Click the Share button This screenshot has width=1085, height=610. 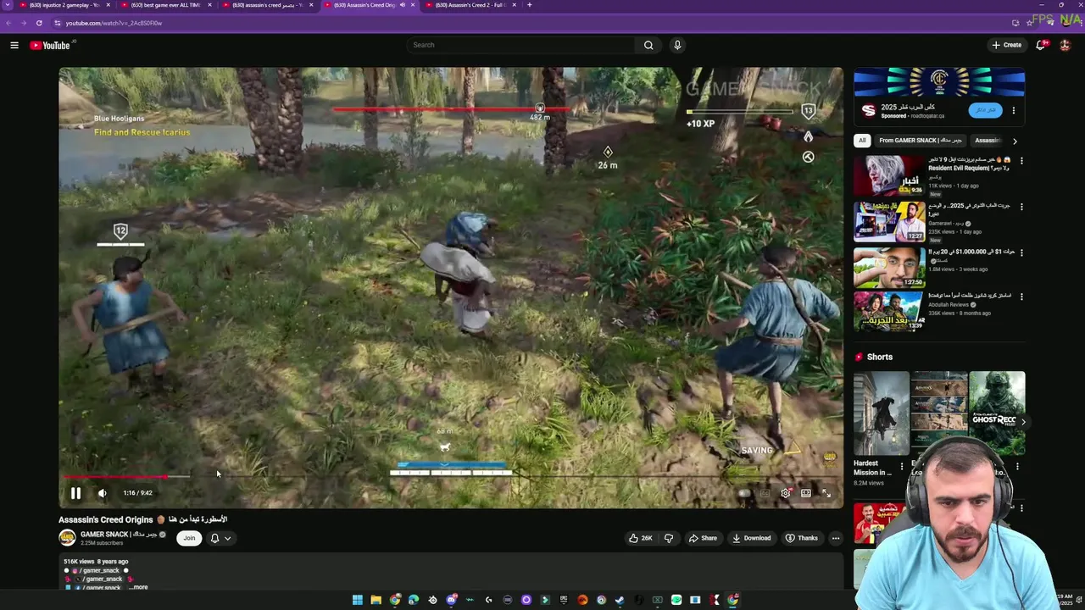[703, 538]
